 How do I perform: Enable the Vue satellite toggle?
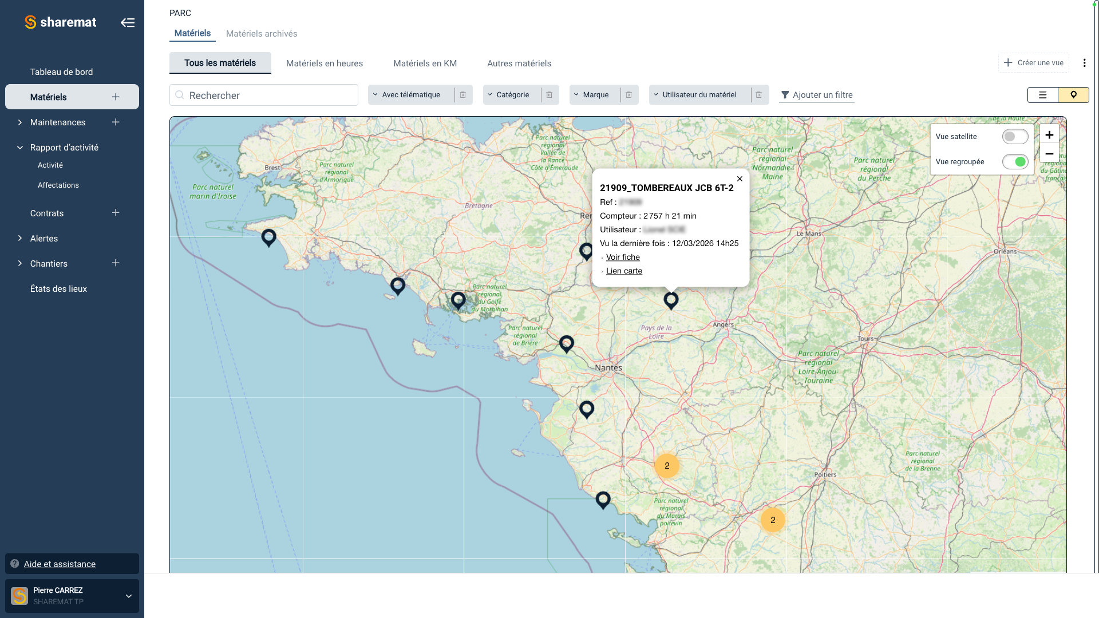(1015, 136)
